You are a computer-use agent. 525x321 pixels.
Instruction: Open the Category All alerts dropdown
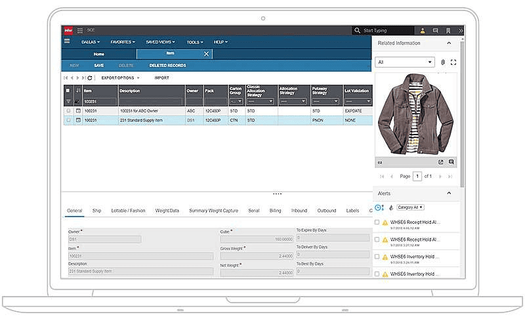click(x=411, y=207)
